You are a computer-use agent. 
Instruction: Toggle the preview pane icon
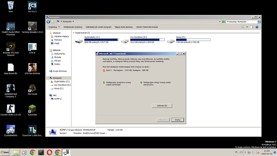[x=252, y=27]
